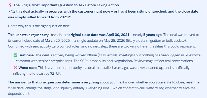Click the bold "The answer to that one question determines everything"
207x98 pixels.
[x=53, y=82]
